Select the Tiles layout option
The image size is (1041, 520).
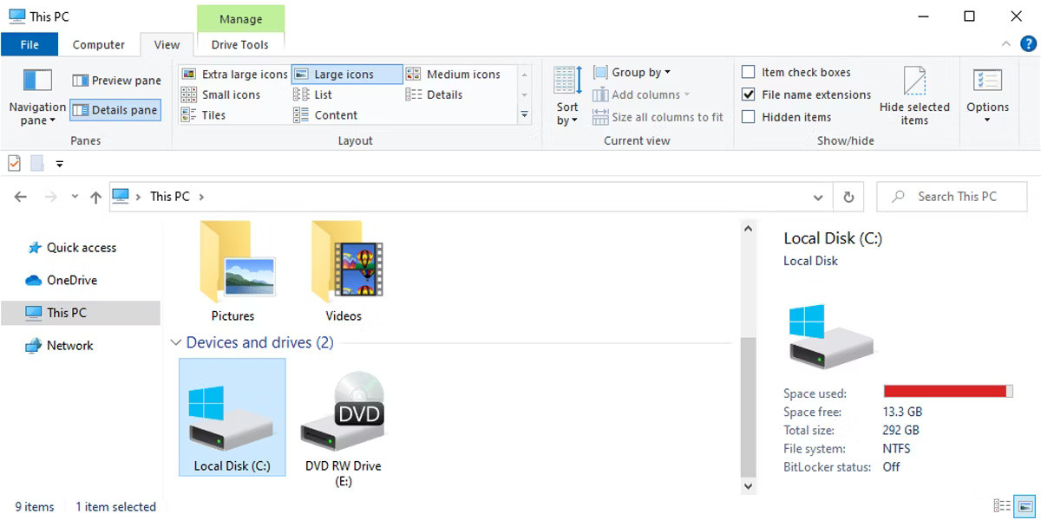pyautogui.click(x=213, y=114)
